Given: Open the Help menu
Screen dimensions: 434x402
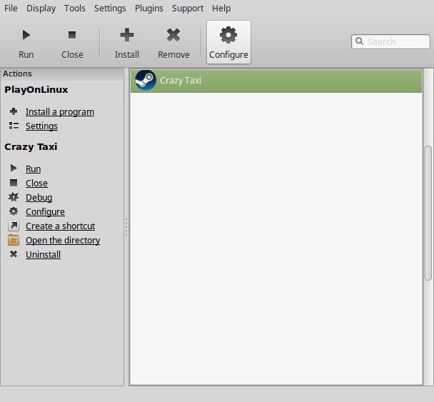Looking at the screenshot, I should pyautogui.click(x=221, y=9).
